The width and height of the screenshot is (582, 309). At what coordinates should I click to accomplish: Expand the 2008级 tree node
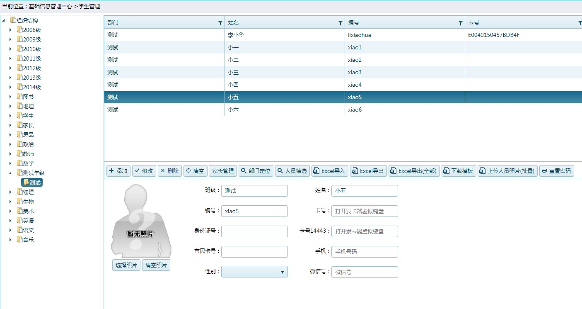11,30
